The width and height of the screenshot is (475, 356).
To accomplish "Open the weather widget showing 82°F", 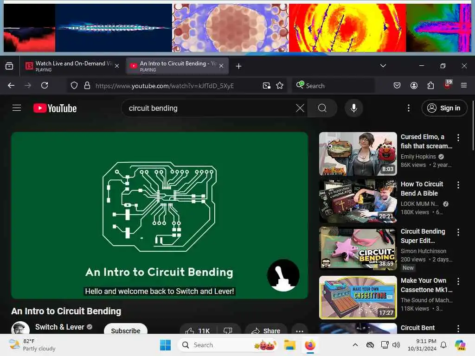I will coord(32,345).
